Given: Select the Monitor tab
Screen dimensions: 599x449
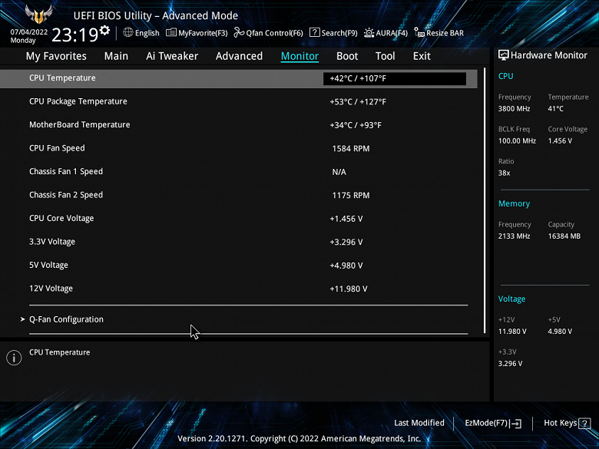Looking at the screenshot, I should coord(299,56).
